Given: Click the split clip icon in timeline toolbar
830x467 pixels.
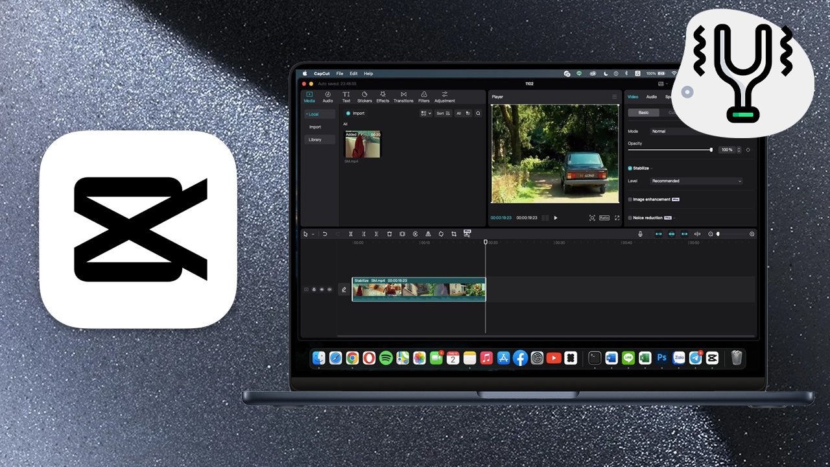Looking at the screenshot, I should pyautogui.click(x=351, y=233).
